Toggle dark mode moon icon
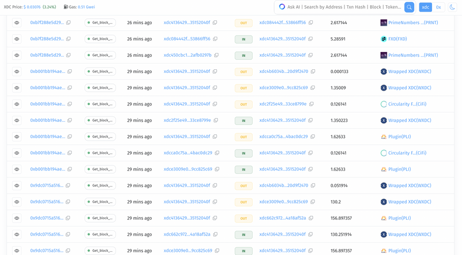Image resolution: width=462 pixels, height=255 pixels. pyautogui.click(x=452, y=7)
